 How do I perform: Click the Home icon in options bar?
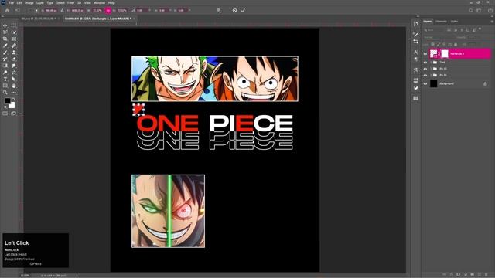[x=7, y=10]
